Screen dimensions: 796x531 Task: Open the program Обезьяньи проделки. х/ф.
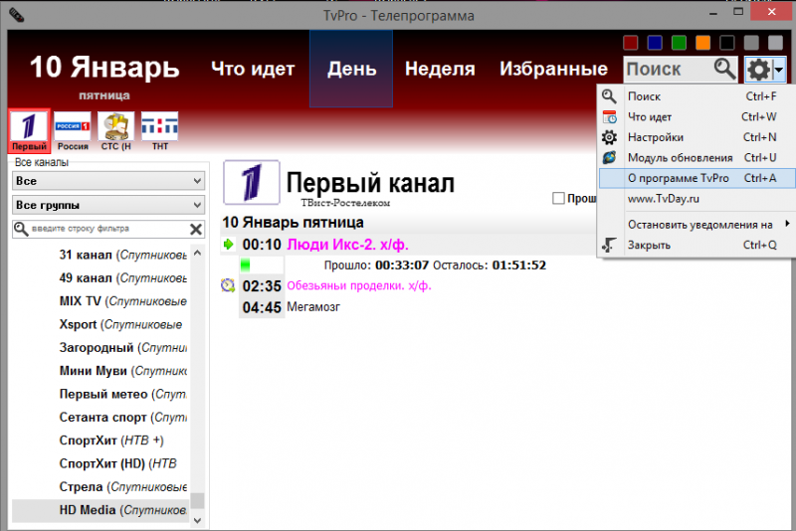coord(359,285)
